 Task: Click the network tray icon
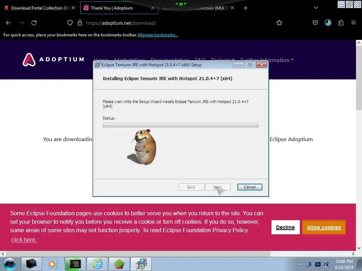(318, 264)
